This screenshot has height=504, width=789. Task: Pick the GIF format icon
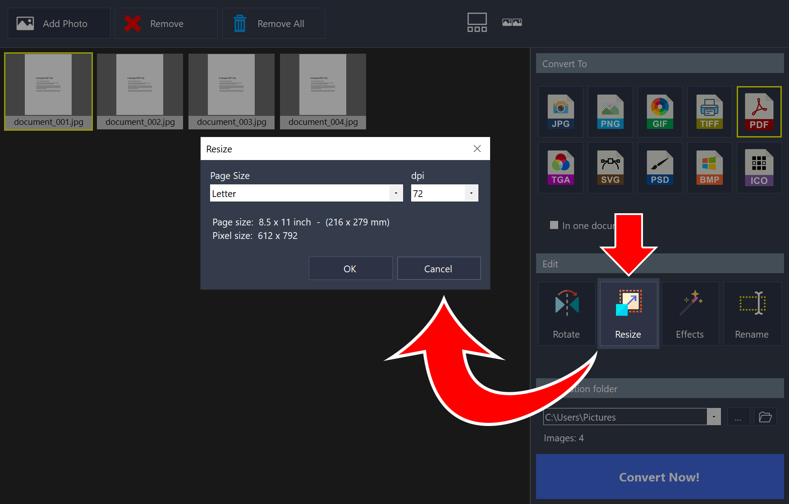[x=660, y=112]
